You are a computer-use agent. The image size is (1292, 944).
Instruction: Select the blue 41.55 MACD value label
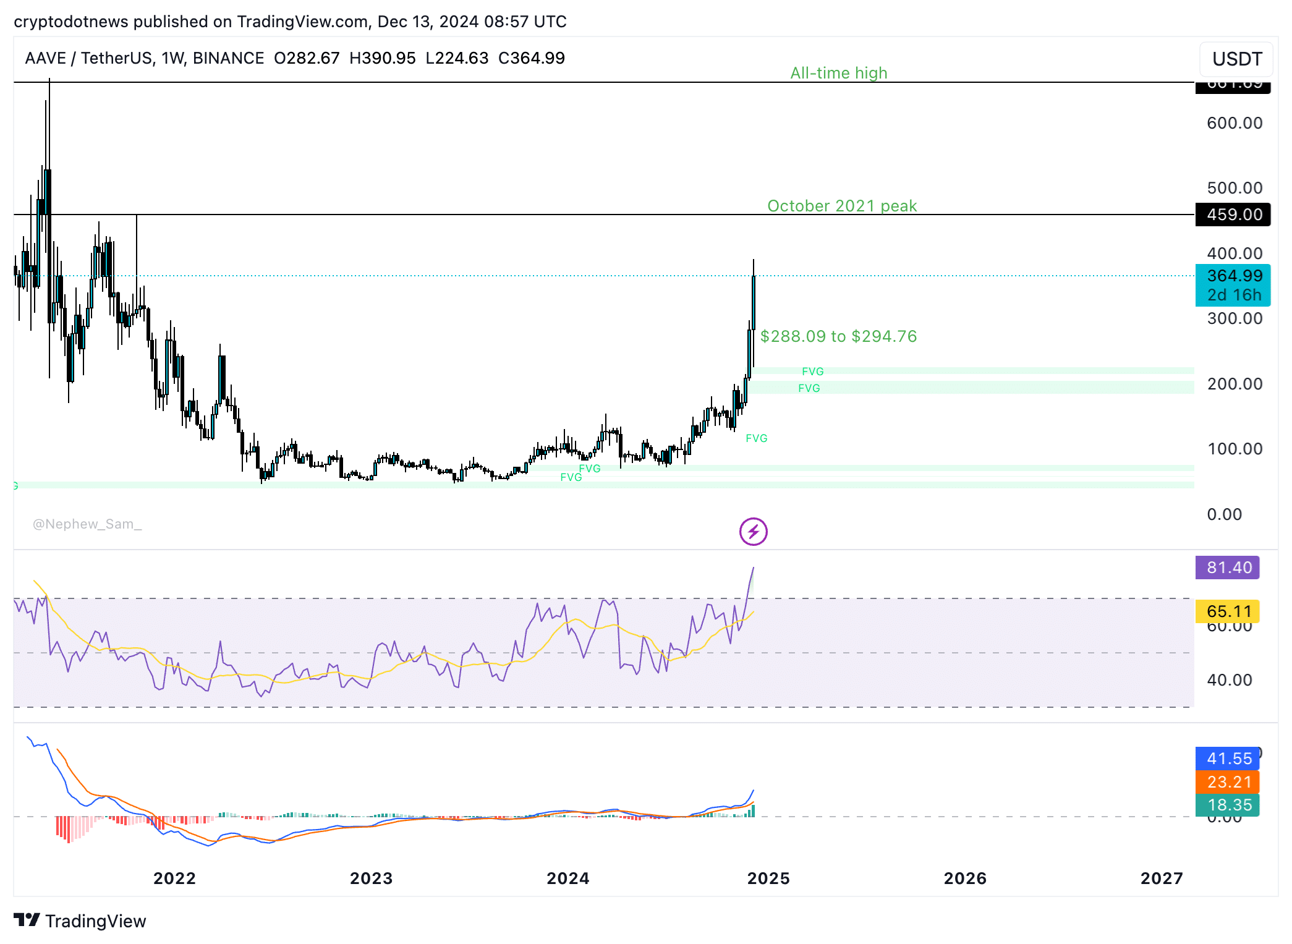(x=1227, y=759)
